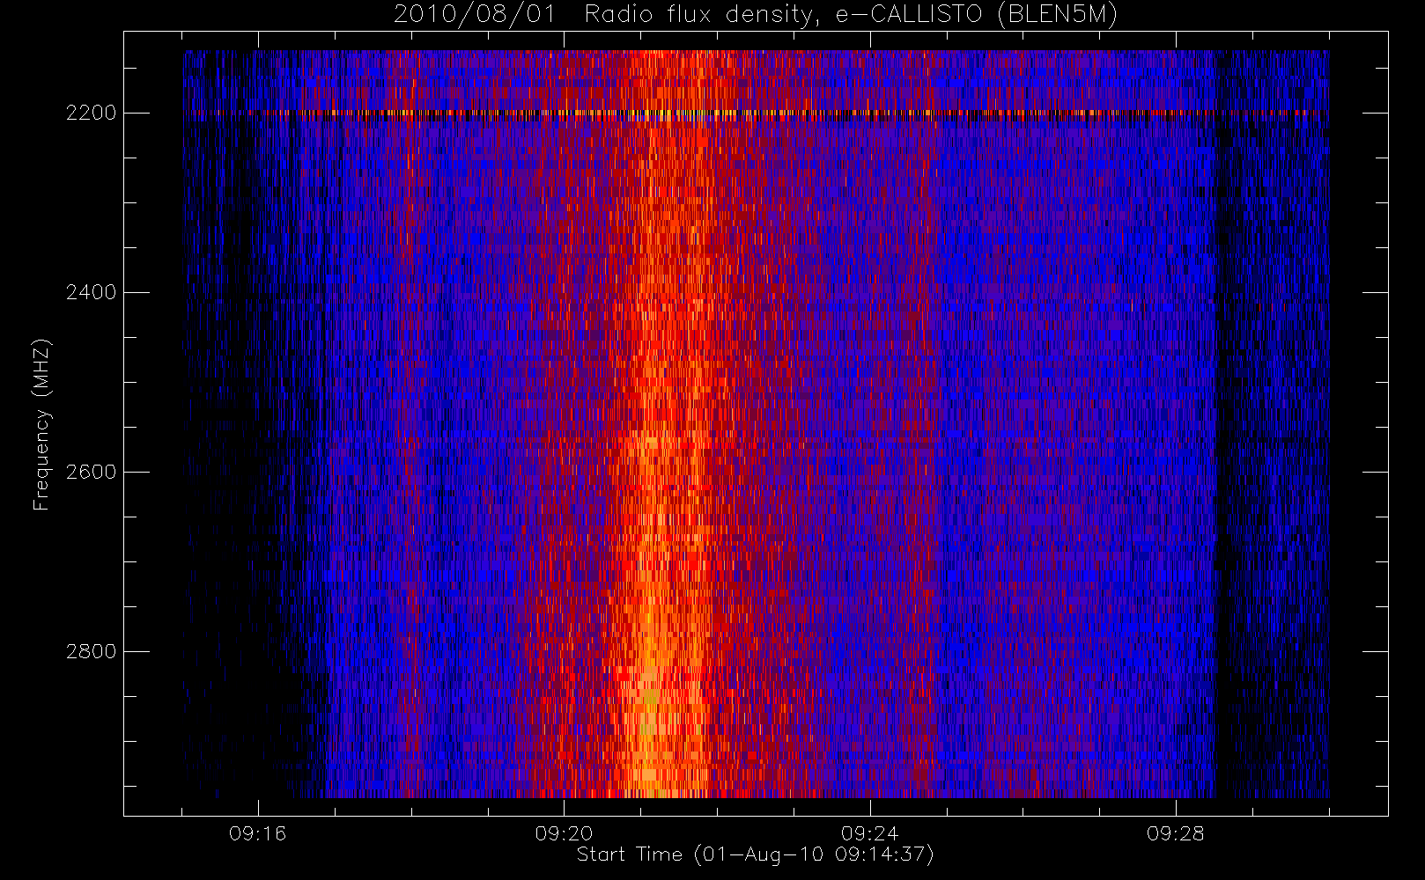Click the 2800 frequency tick label
Viewport: 1425px width, 880px height.
91,651
